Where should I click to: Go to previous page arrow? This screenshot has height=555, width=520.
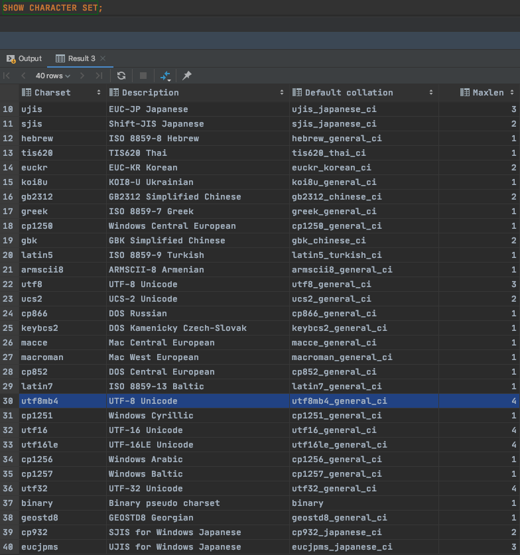coord(23,76)
